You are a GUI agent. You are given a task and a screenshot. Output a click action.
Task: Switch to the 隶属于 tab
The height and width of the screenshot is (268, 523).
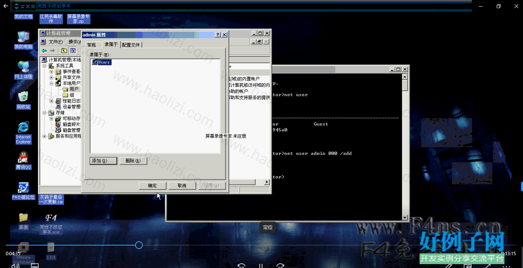click(x=111, y=45)
